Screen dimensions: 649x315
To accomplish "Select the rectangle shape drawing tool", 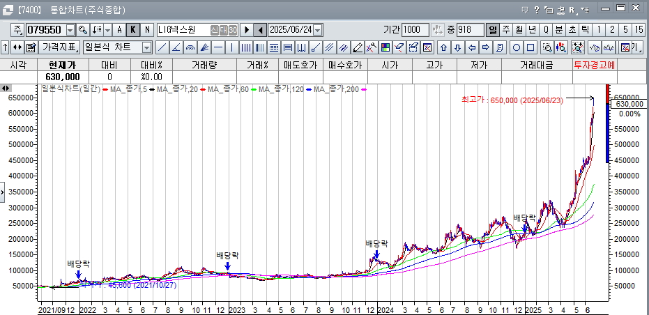I will tap(530, 47).
